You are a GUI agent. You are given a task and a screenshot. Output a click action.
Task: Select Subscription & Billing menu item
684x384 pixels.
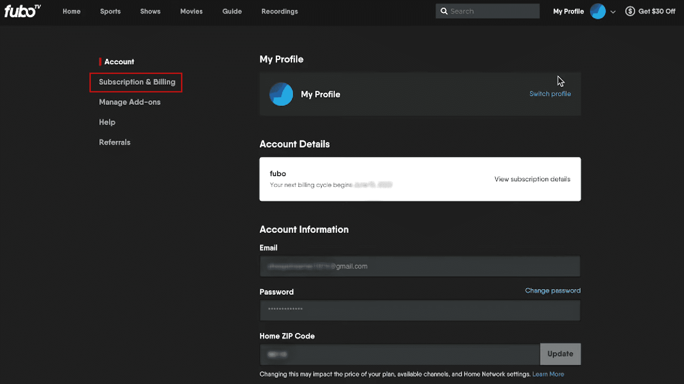pyautogui.click(x=136, y=81)
